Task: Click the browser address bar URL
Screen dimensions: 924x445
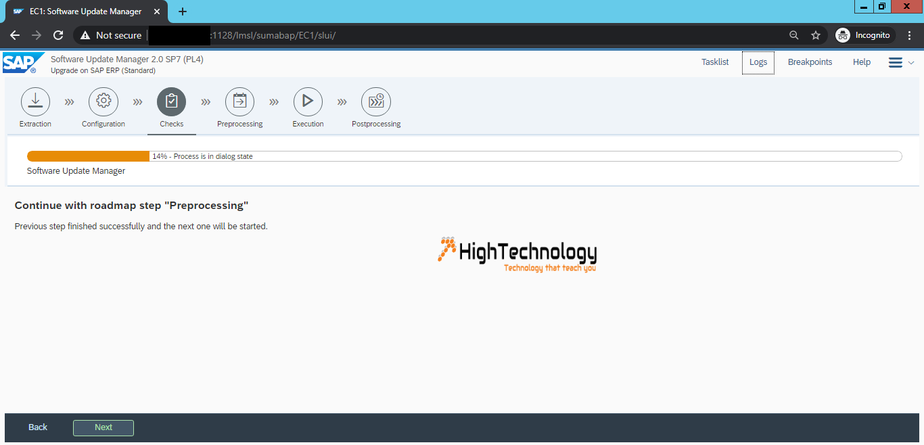Action: [x=273, y=35]
